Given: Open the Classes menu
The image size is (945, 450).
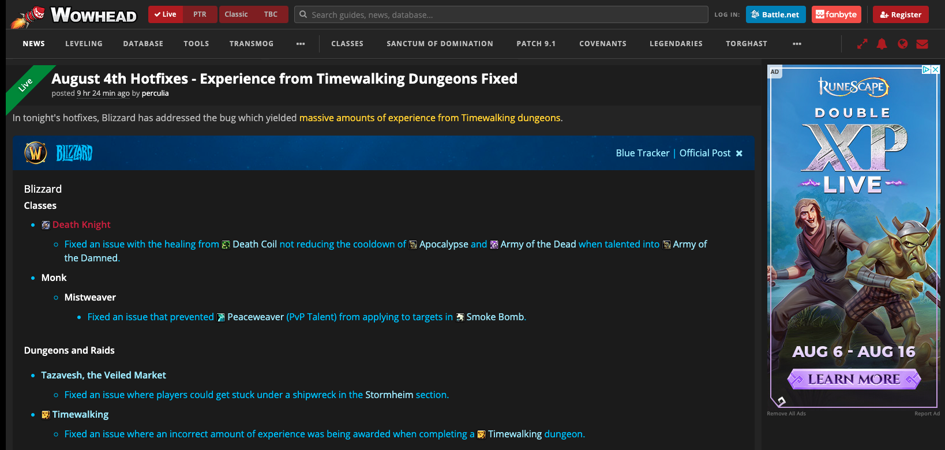Looking at the screenshot, I should pos(347,44).
